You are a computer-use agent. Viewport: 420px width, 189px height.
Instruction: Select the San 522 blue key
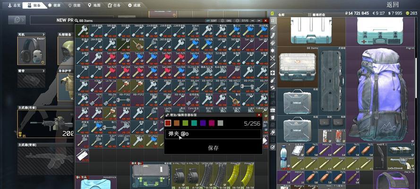(x=206, y=58)
